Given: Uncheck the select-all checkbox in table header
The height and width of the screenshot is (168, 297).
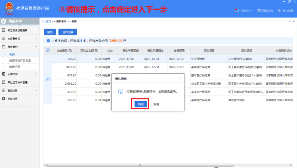Looking at the screenshot, I should click(x=48, y=50).
